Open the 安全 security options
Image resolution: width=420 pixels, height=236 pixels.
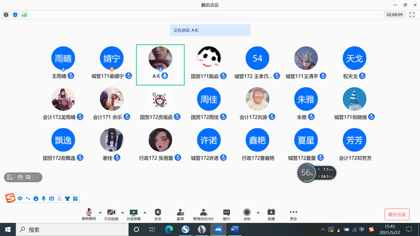pyautogui.click(x=157, y=213)
